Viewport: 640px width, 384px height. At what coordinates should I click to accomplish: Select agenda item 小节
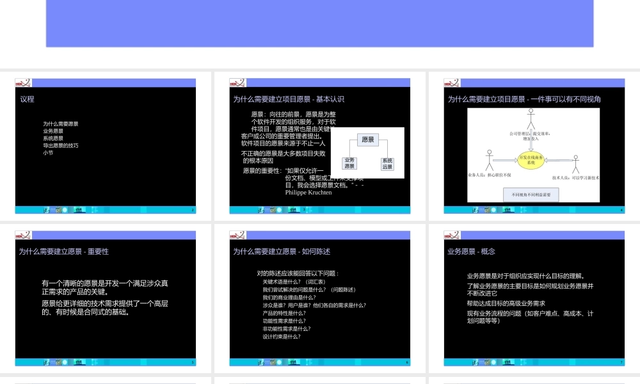[x=48, y=153]
